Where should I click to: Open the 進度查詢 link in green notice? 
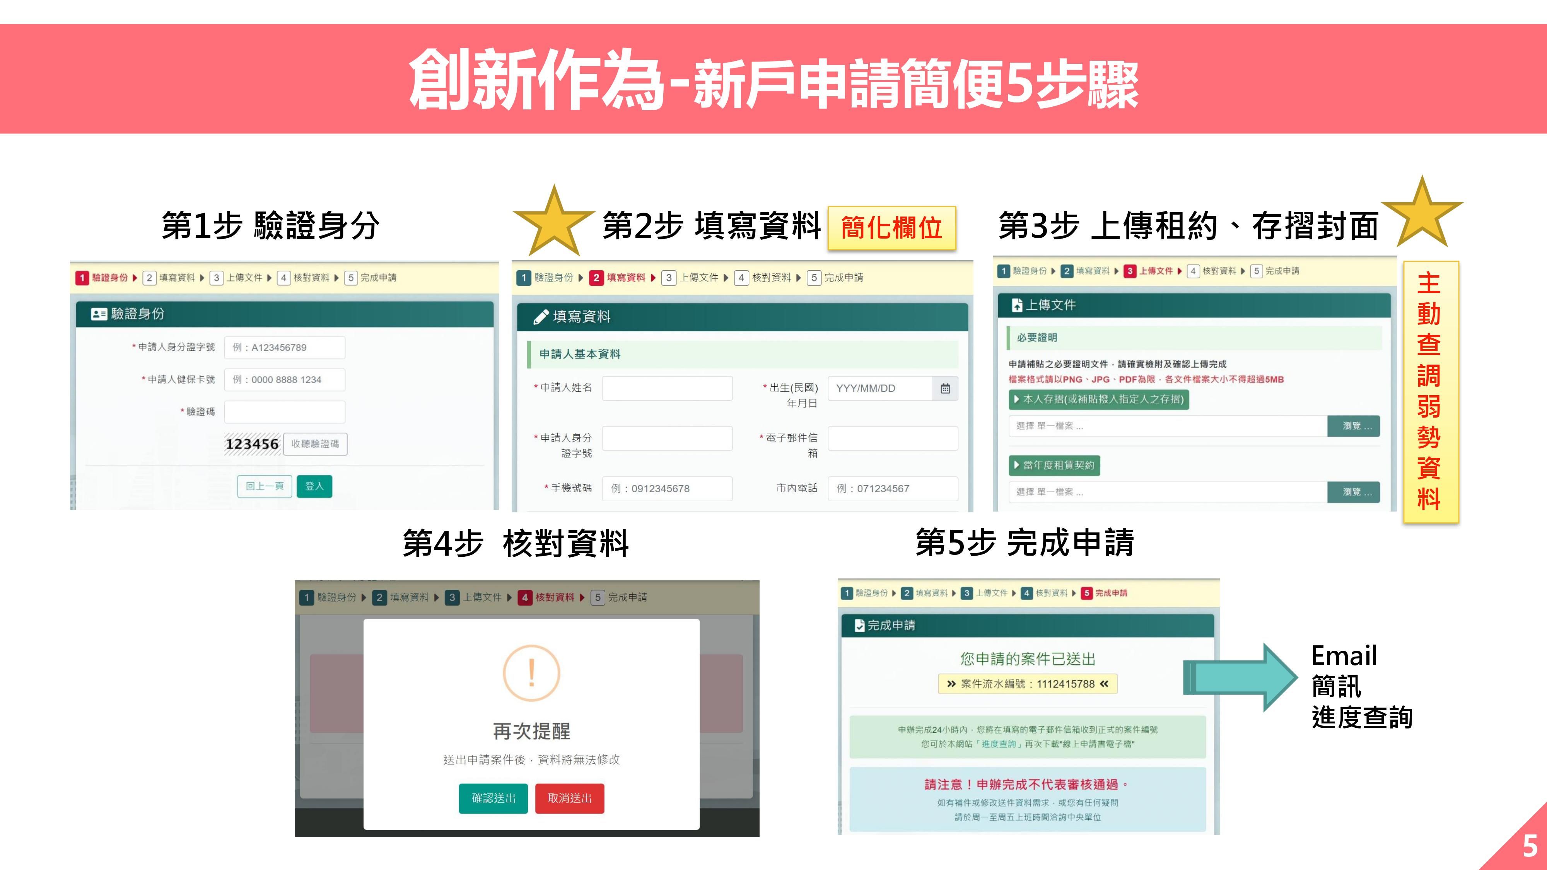point(999,744)
